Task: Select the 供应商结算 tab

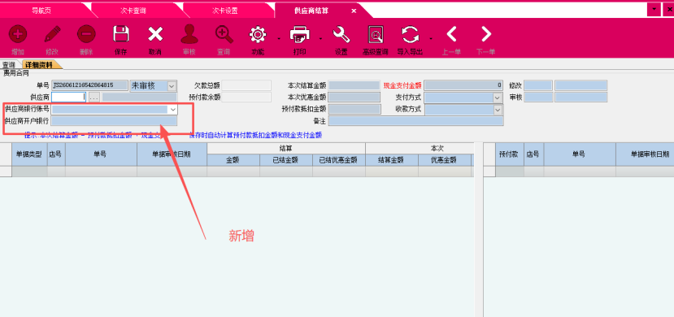Action: tap(311, 11)
